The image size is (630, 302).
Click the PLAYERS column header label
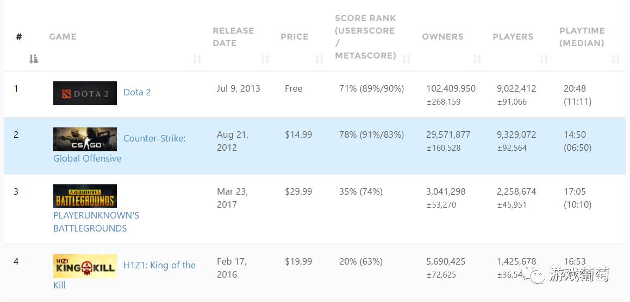[513, 37]
